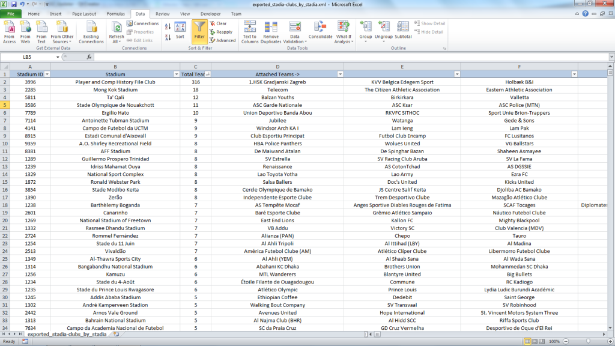Insert a new worksheet tab
Image resolution: width=615 pixels, height=346 pixels.
click(116, 335)
